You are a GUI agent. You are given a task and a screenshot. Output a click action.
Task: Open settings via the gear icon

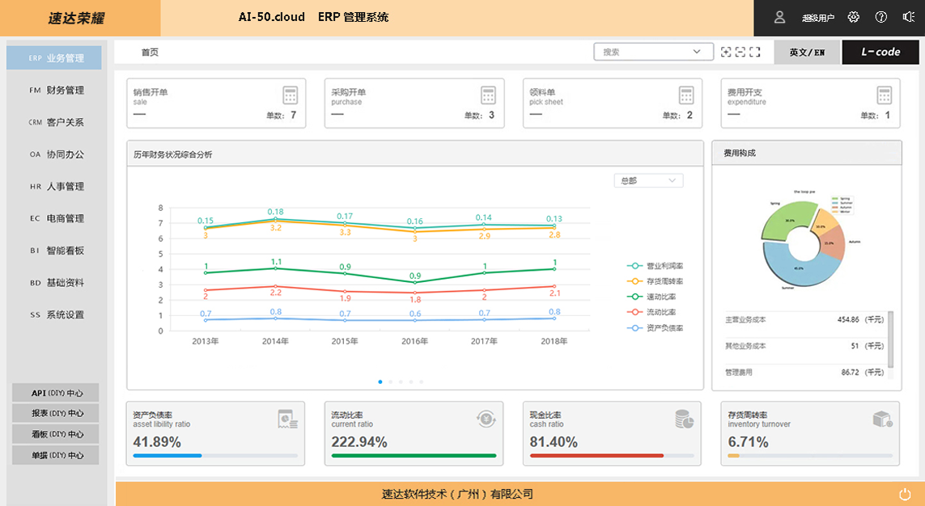pyautogui.click(x=853, y=17)
